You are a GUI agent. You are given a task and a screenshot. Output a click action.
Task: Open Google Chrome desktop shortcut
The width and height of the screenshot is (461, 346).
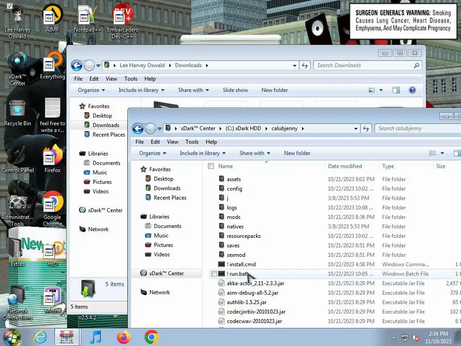52,209
